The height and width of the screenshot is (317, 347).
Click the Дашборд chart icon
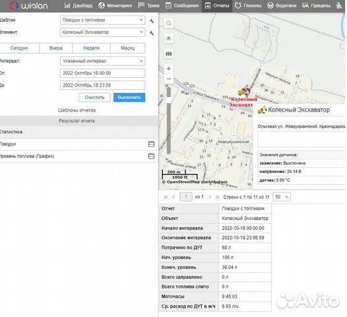click(67, 5)
